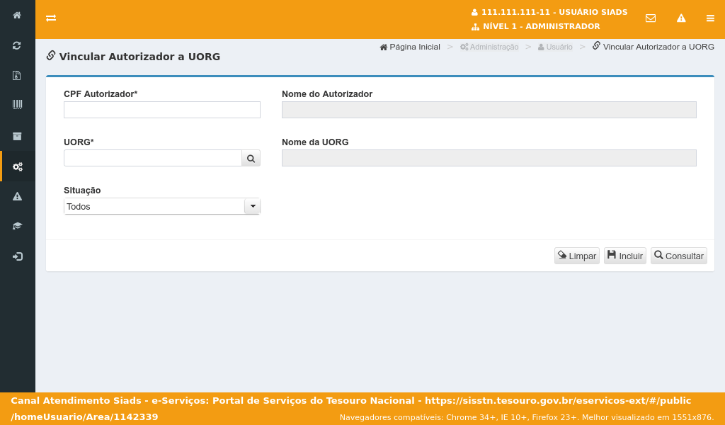The image size is (725, 425).
Task: Open the warning triangle sidebar icon
Action: click(x=17, y=196)
